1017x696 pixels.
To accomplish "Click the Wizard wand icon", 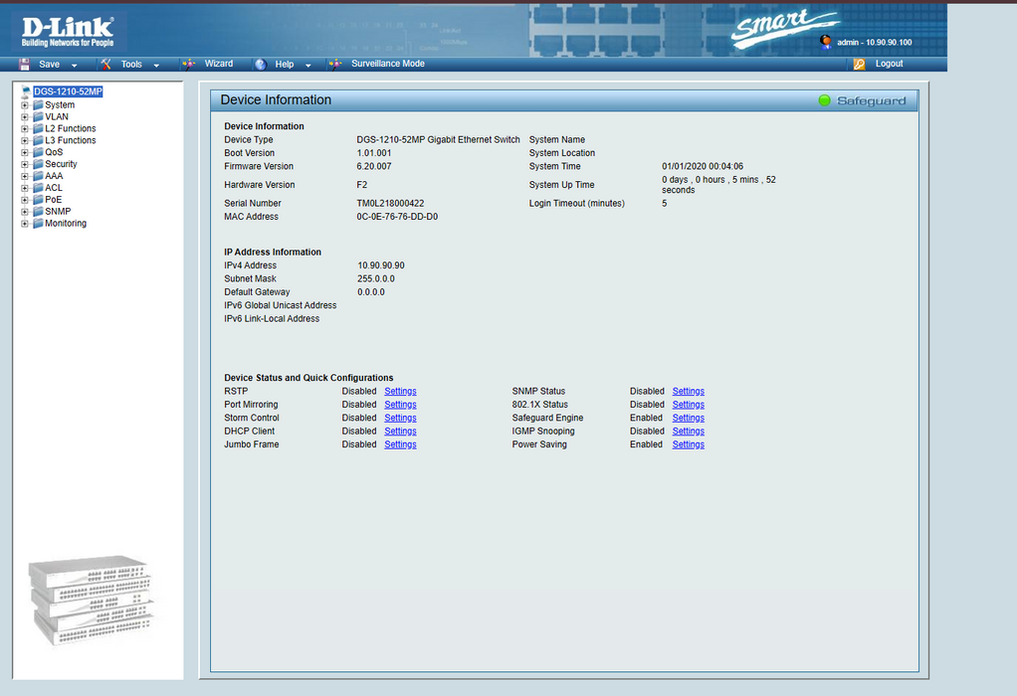I will [x=189, y=65].
